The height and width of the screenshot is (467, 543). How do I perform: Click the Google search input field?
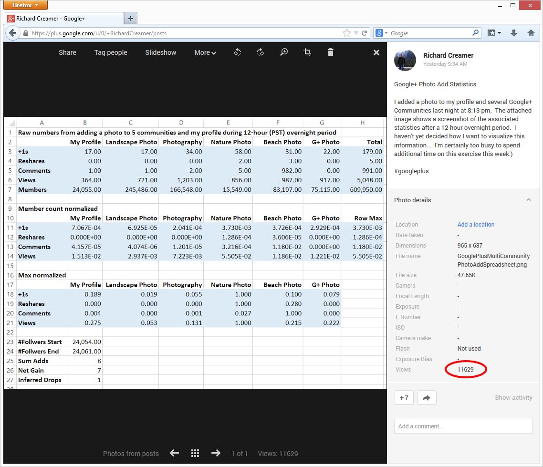pyautogui.click(x=430, y=33)
